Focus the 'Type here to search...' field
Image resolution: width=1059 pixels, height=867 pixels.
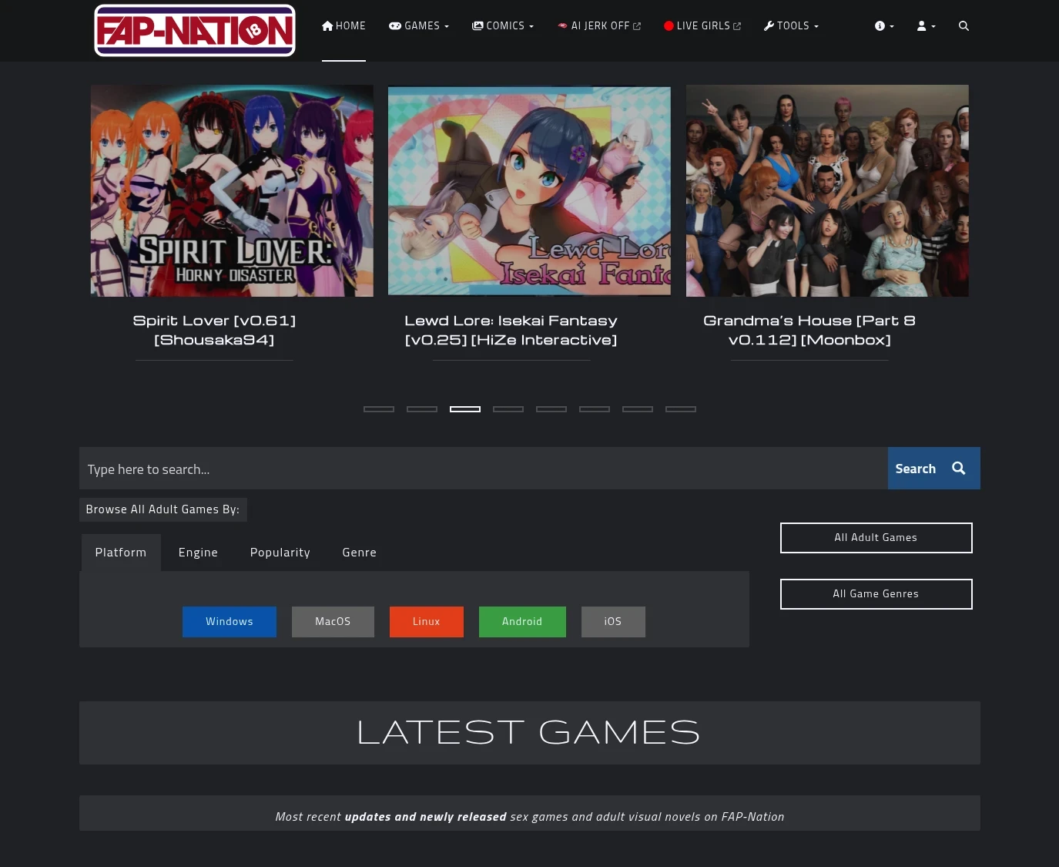[484, 469]
